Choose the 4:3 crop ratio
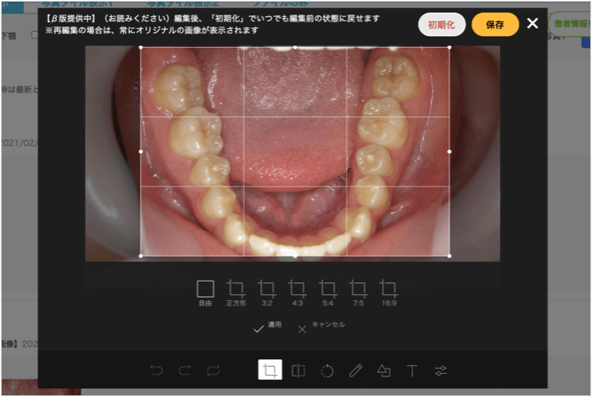Screen dimensions: 592x397 pyautogui.click(x=298, y=292)
